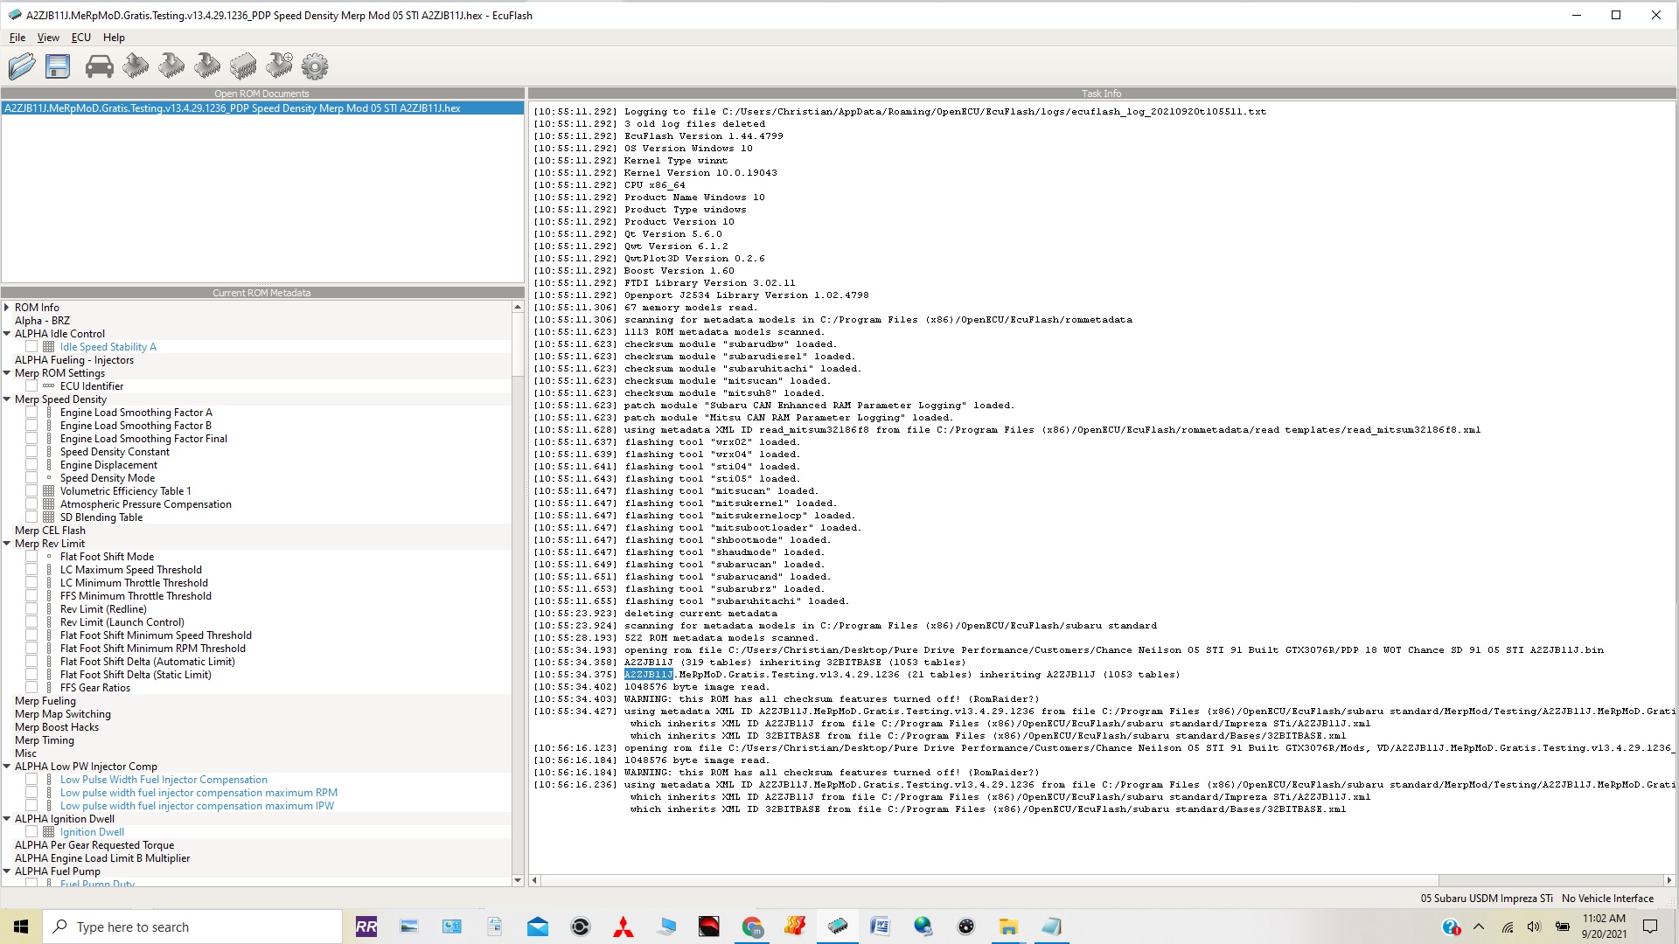1679x944 pixels.
Task: Expand the ROM Info tree node
Action: pyautogui.click(x=7, y=308)
